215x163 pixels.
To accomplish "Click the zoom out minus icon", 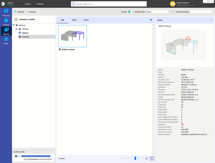I will [121, 158].
